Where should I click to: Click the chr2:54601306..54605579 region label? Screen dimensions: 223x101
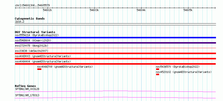point(32,5)
